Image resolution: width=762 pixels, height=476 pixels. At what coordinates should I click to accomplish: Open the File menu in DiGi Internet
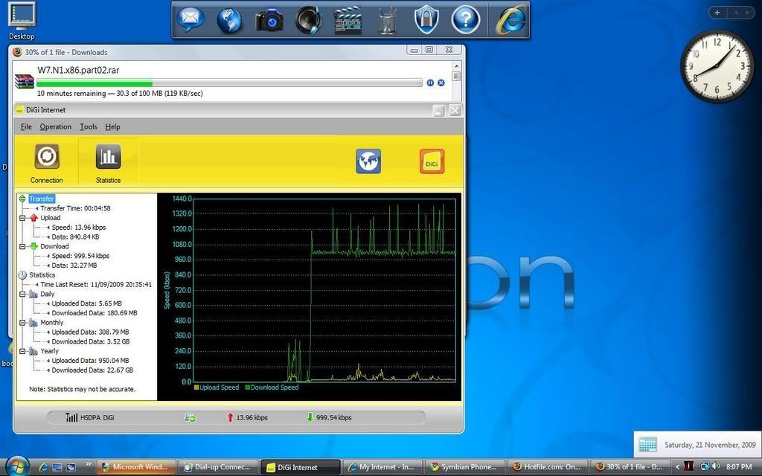click(26, 126)
